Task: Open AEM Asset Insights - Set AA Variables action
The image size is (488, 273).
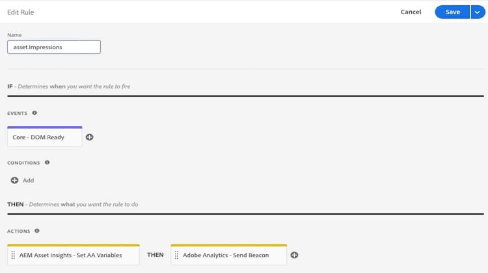Action: (74, 254)
